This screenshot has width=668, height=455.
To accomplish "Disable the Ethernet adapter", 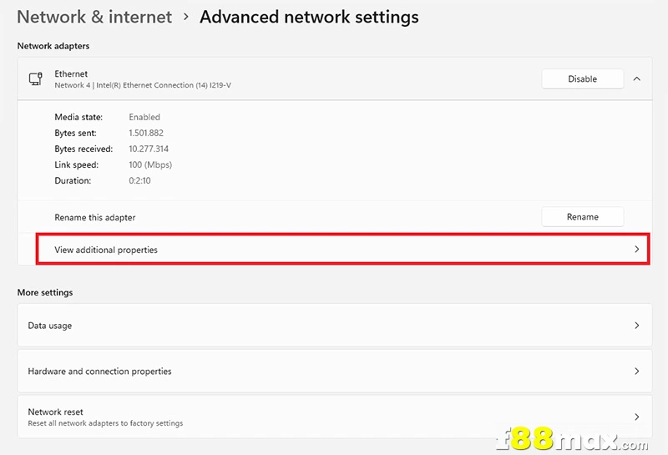I will coord(582,78).
